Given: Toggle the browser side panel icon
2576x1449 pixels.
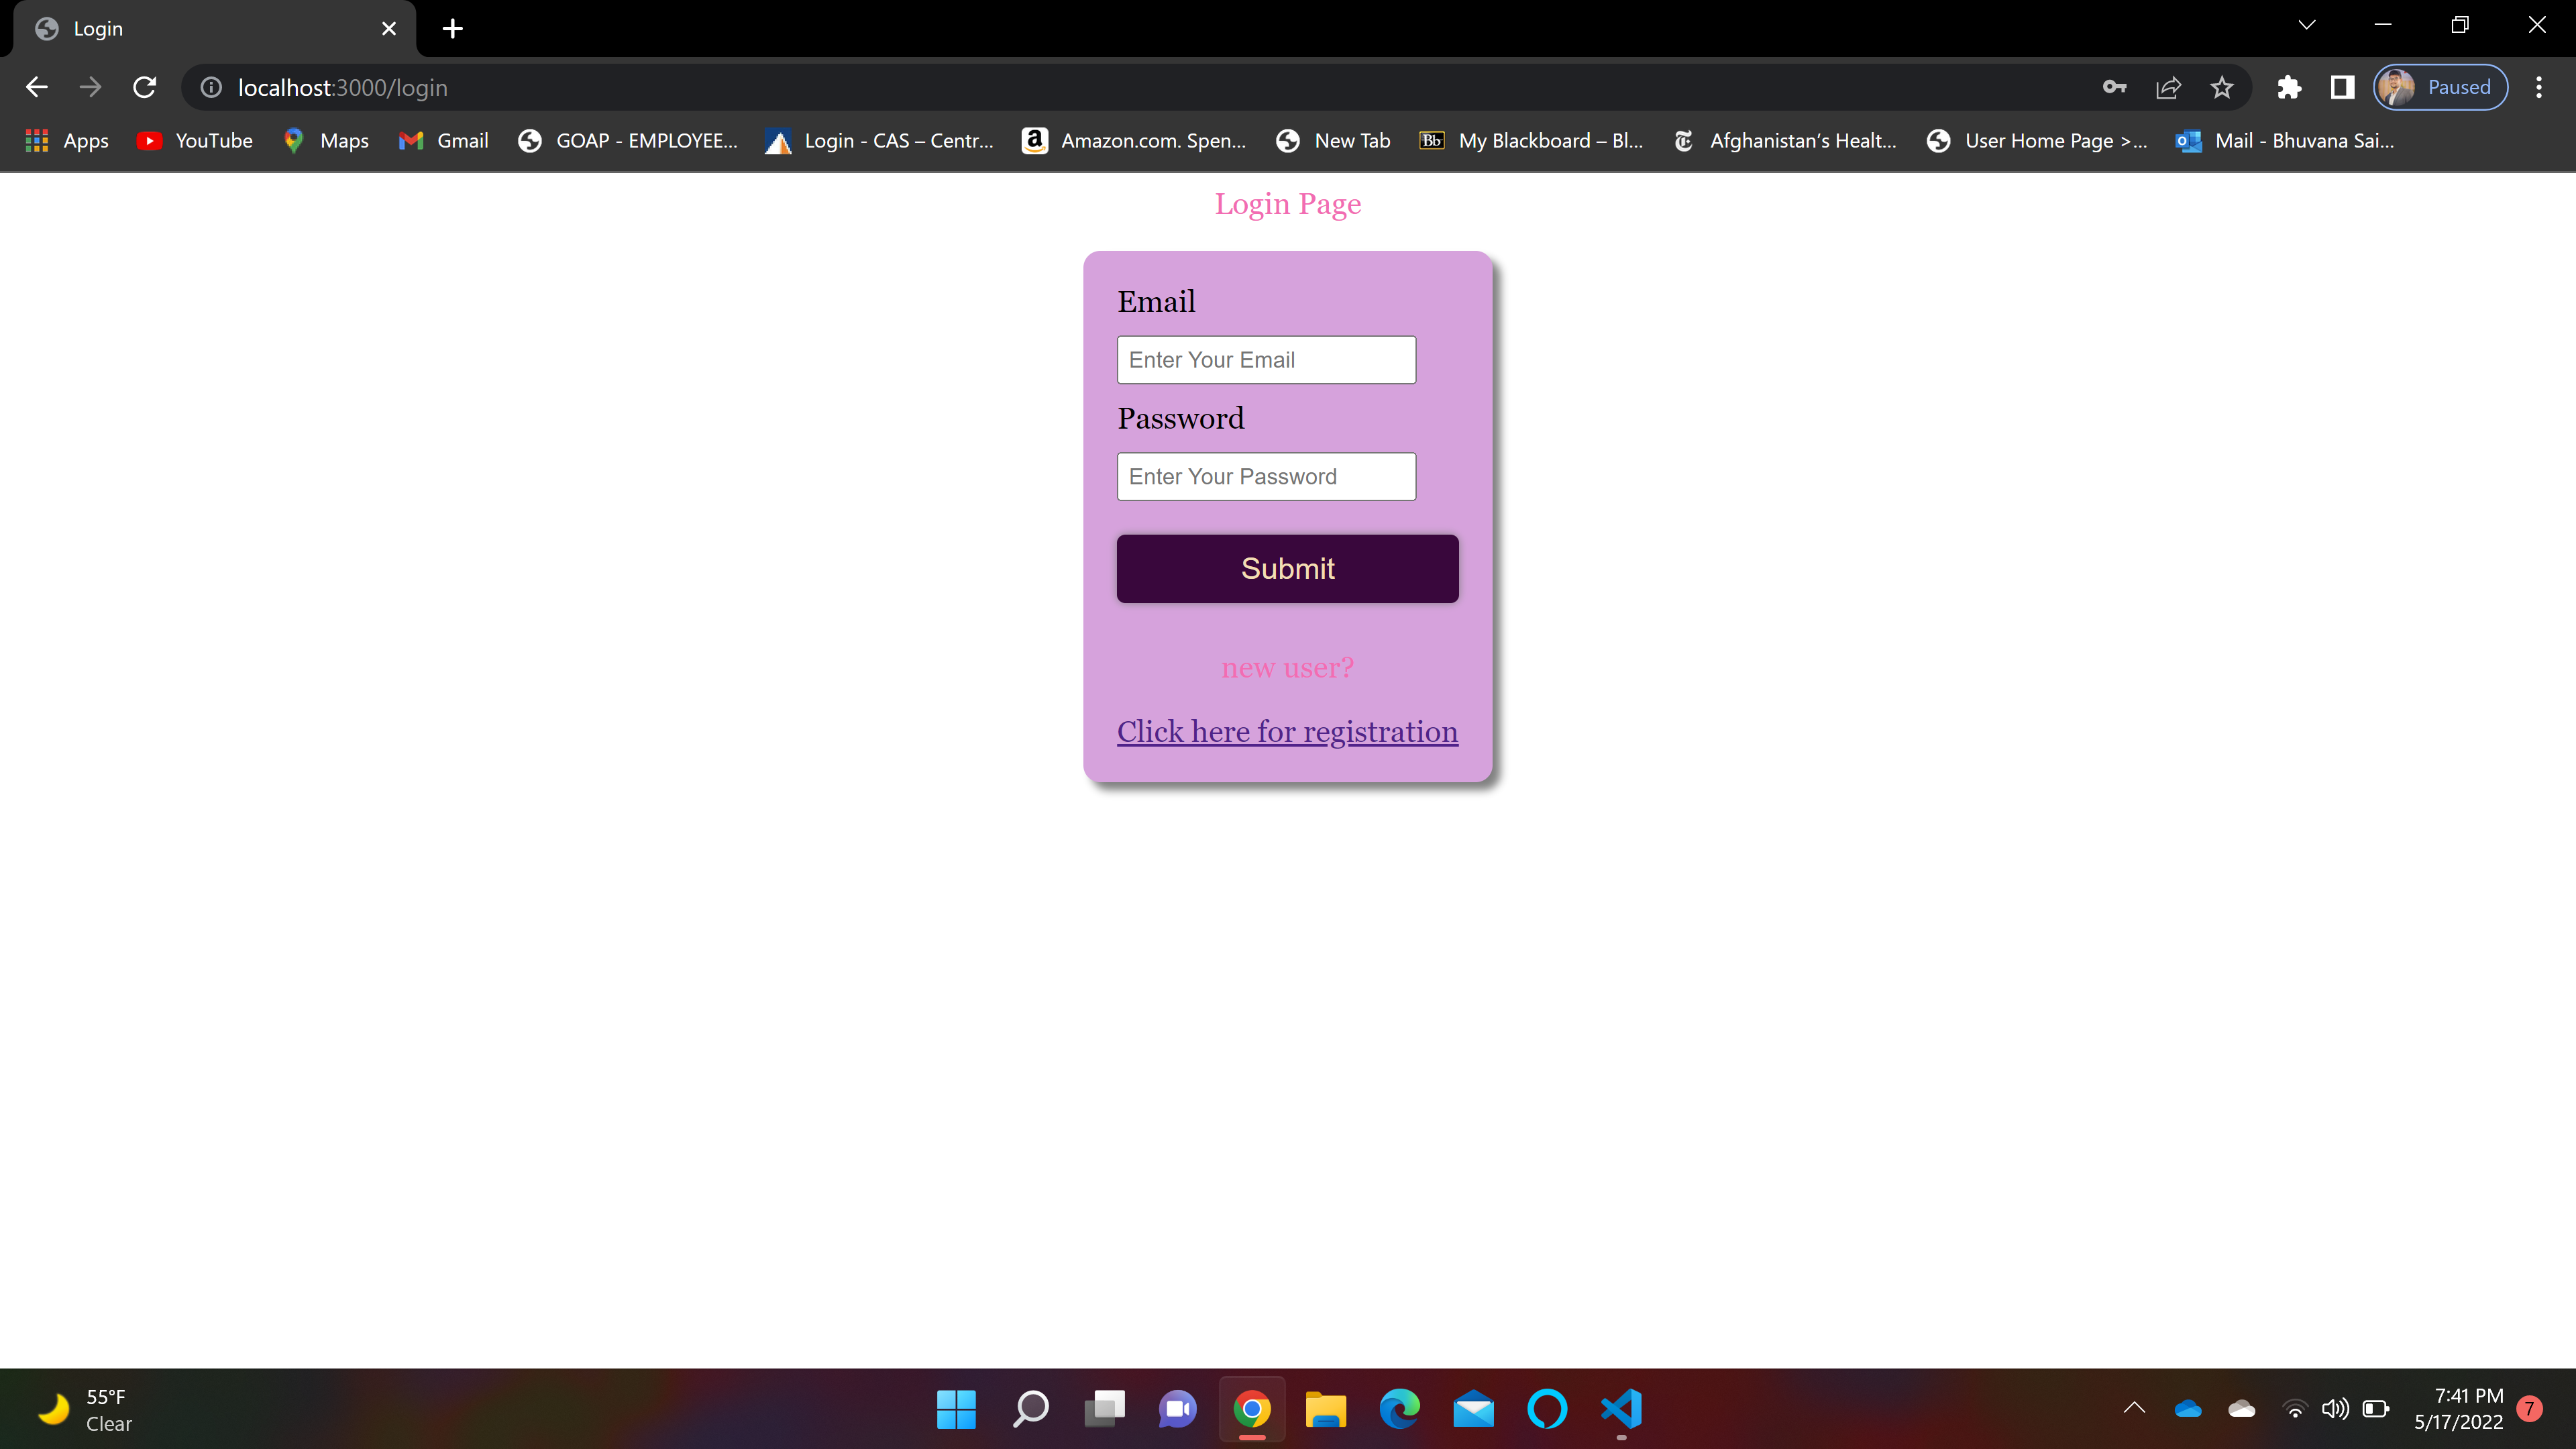Looking at the screenshot, I should pos(2342,87).
